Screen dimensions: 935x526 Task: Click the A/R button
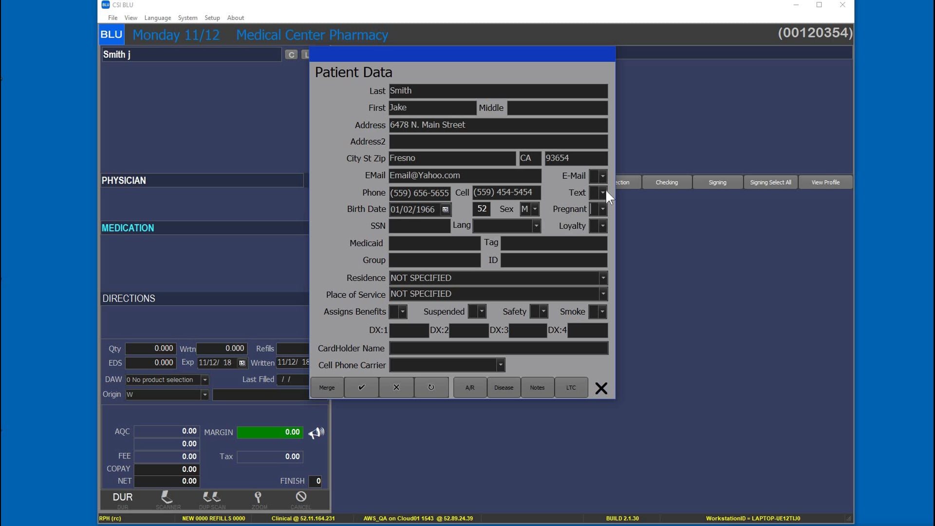point(469,388)
